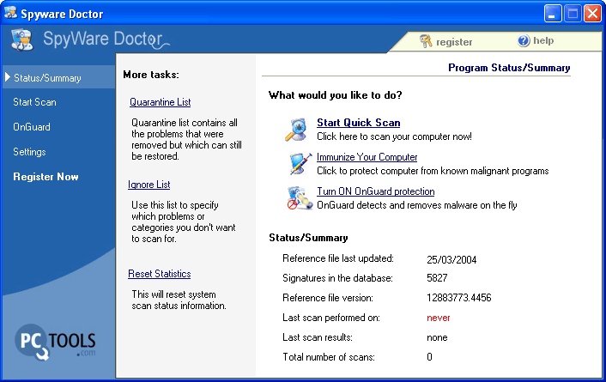Click 'Last scan performed on:' label

click(330, 318)
